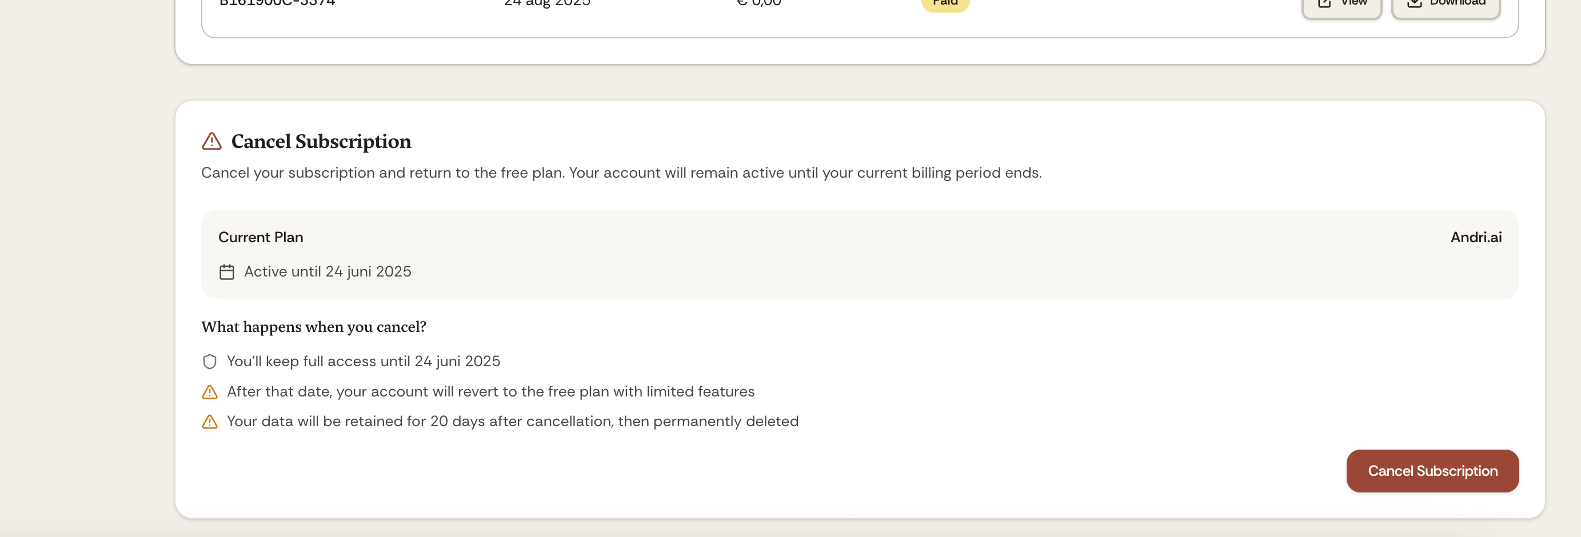Select the What happens when you cancel heading

tap(314, 327)
